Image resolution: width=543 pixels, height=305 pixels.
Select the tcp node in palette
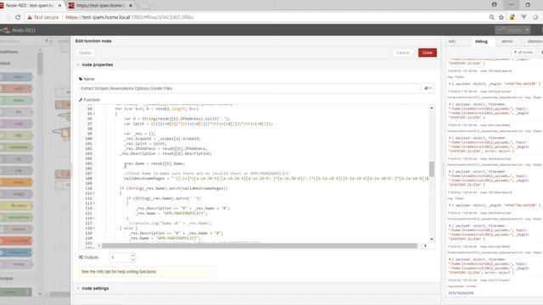16,158
